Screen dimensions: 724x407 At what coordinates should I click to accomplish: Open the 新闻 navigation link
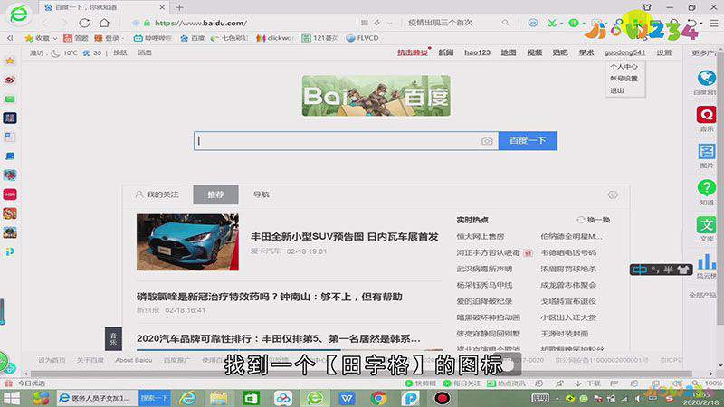click(x=445, y=52)
